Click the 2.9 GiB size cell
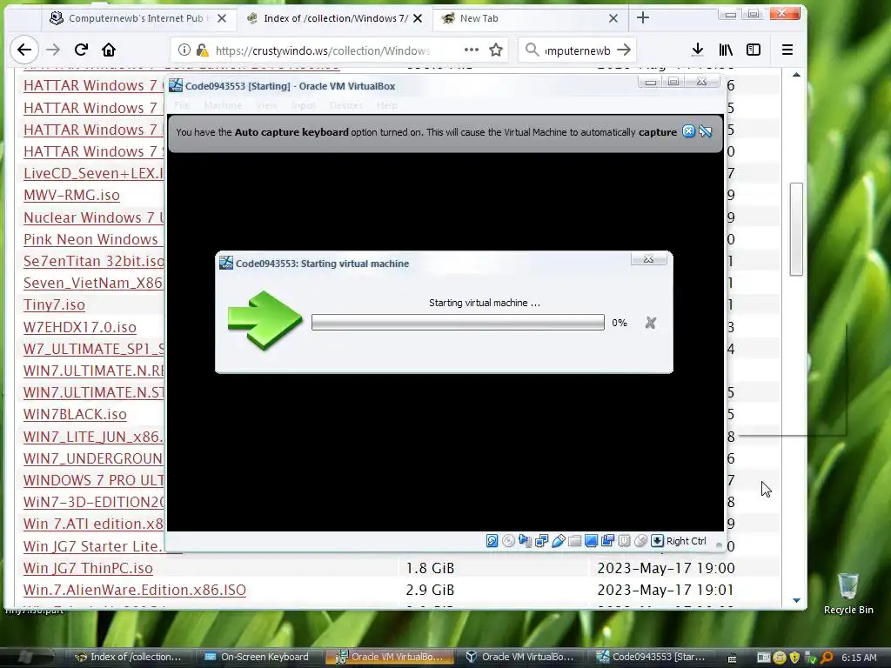The height and width of the screenshot is (668, 891). pyautogui.click(x=430, y=591)
